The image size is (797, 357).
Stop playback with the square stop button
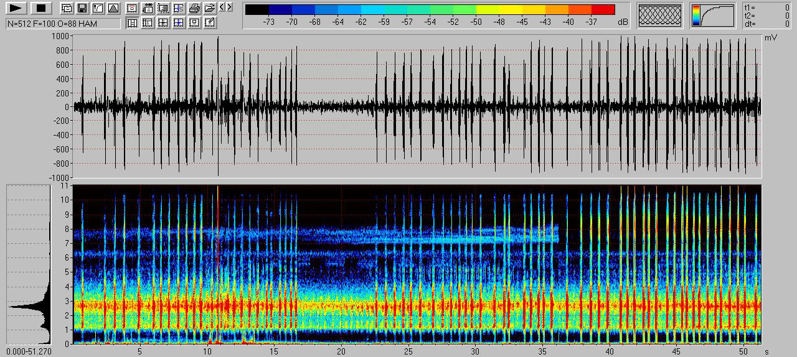(41, 8)
